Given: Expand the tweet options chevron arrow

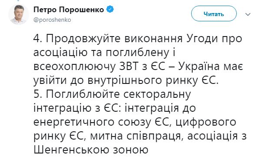Looking at the screenshot, I should [x=248, y=14].
